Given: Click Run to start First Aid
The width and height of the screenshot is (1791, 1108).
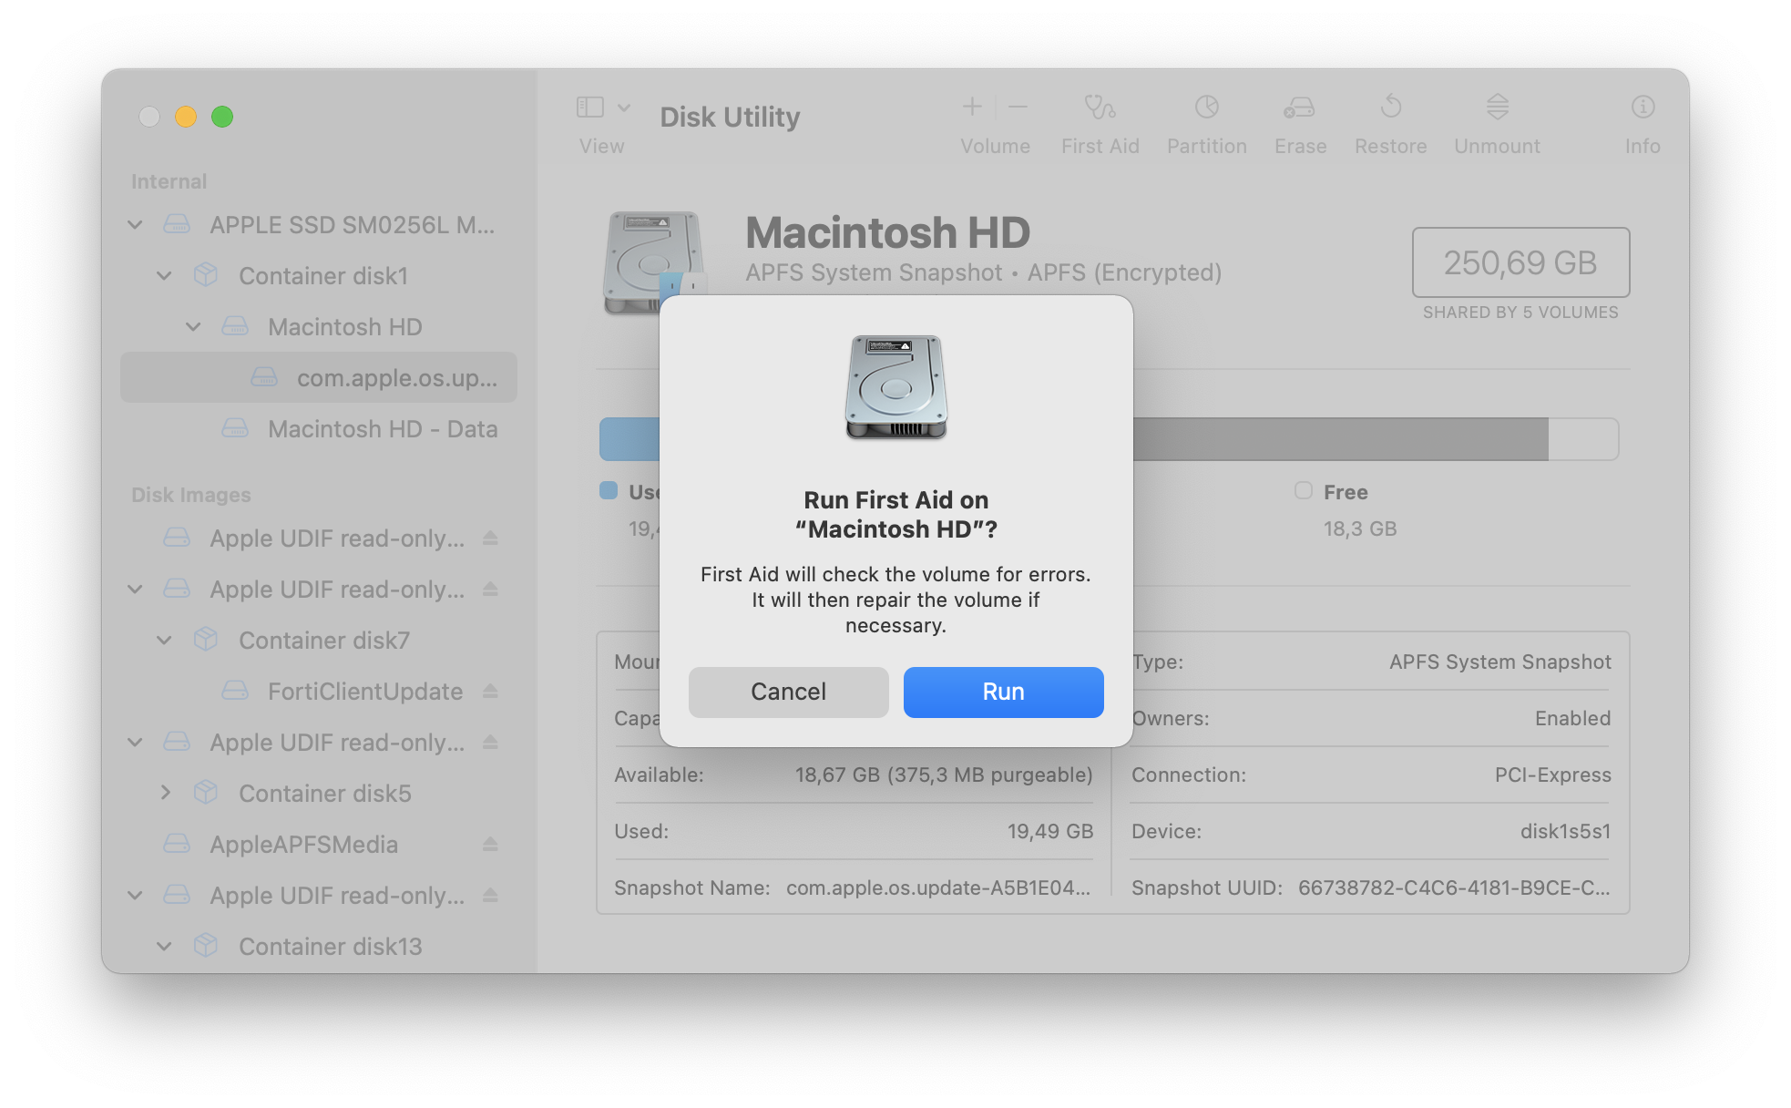Looking at the screenshot, I should coord(1004,691).
